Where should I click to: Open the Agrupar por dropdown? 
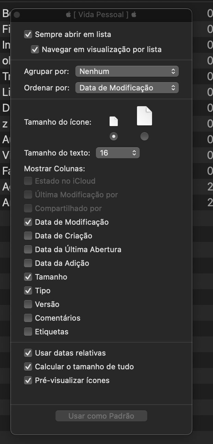pyautogui.click(x=127, y=71)
